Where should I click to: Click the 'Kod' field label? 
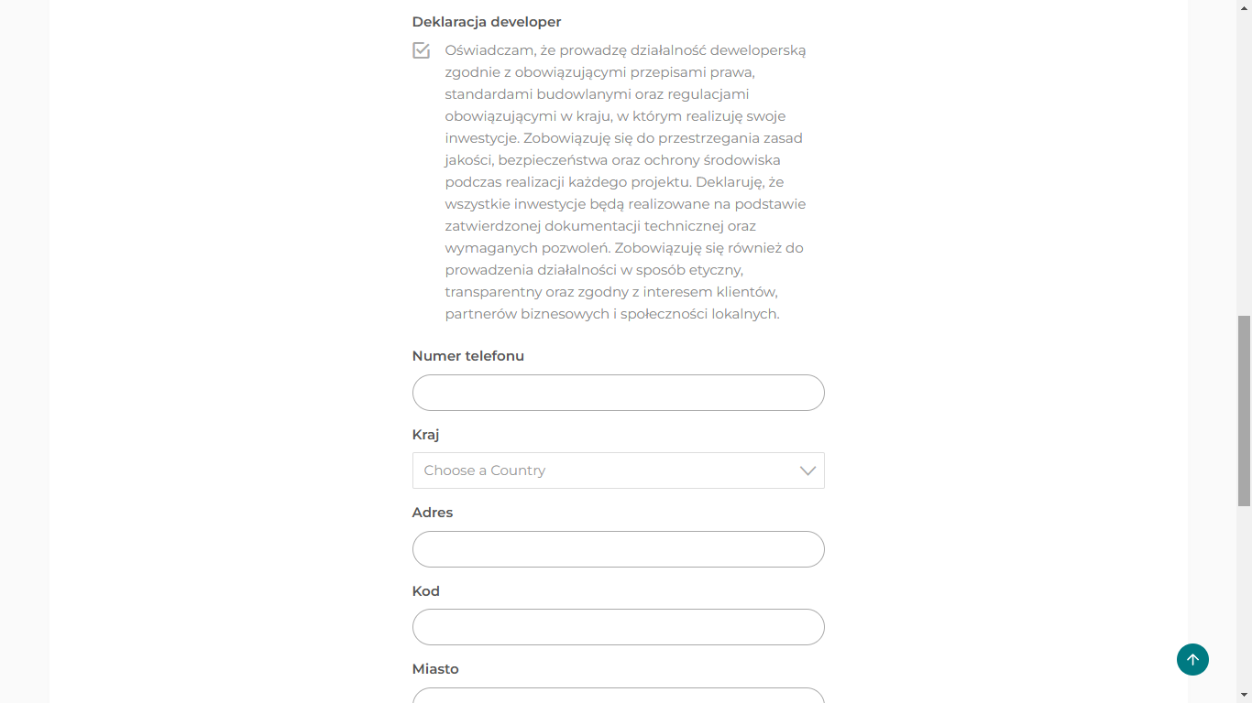click(x=426, y=591)
